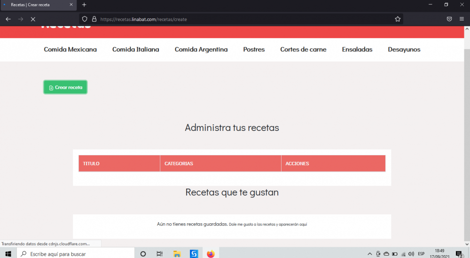Open File Explorer from taskbar
The image size is (470, 258).
pyautogui.click(x=177, y=254)
